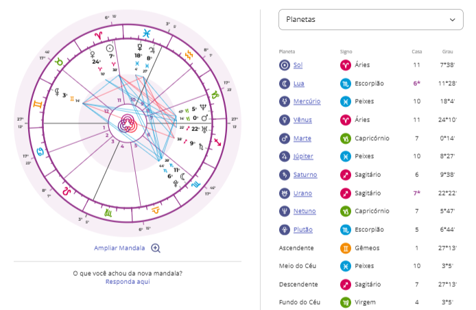This screenshot has width=476, height=310.
Task: Open the Júpiter planet link
Action: (x=304, y=156)
